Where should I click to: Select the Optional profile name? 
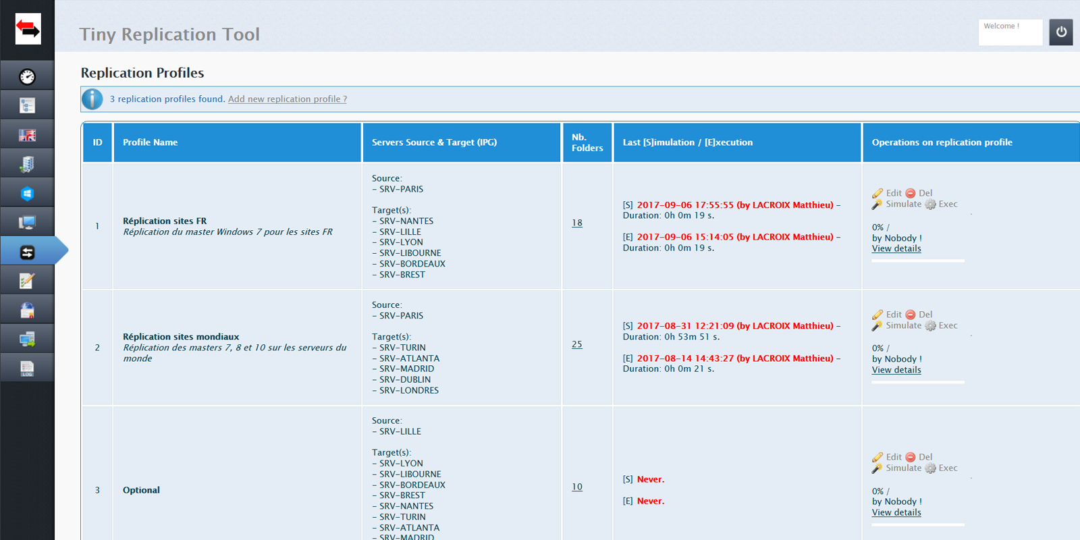tap(141, 490)
